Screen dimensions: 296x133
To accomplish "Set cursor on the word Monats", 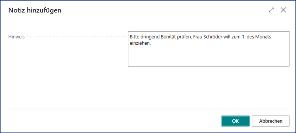I will tap(263, 37).
